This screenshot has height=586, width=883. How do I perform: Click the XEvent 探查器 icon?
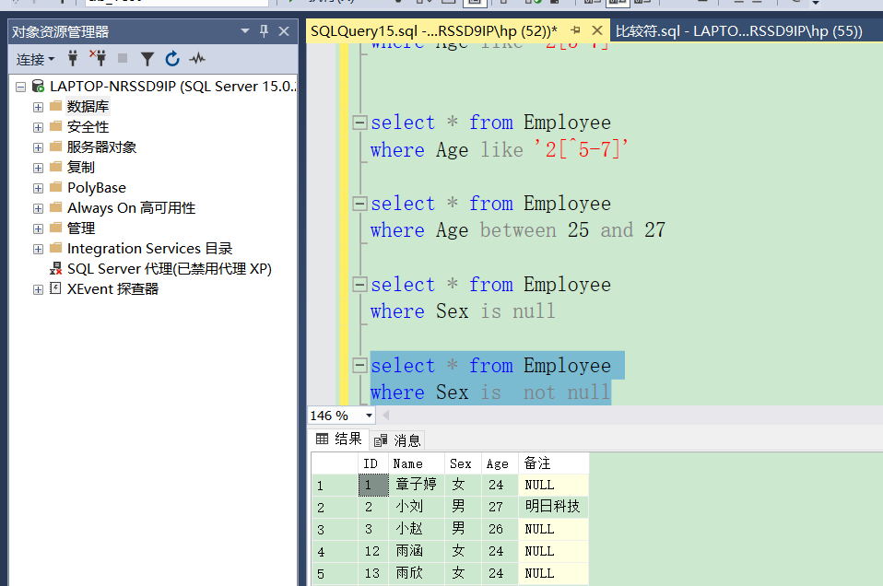point(55,288)
